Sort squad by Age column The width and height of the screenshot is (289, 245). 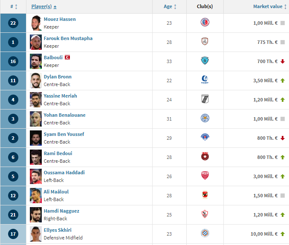(x=170, y=7)
